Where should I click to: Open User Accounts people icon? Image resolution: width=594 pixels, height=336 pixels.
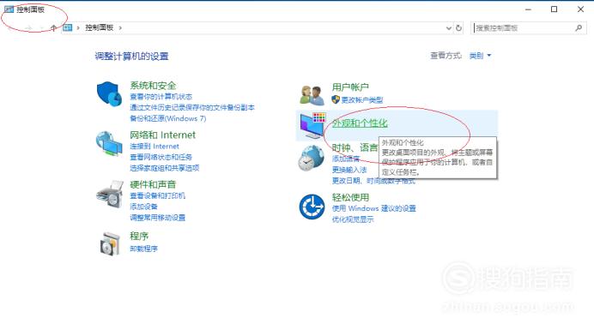pyautogui.click(x=312, y=94)
